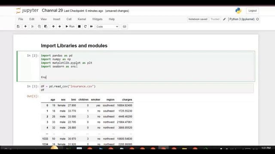Open the command palette keyboard icon
The width and height of the screenshot is (275, 154).
click(124, 27)
